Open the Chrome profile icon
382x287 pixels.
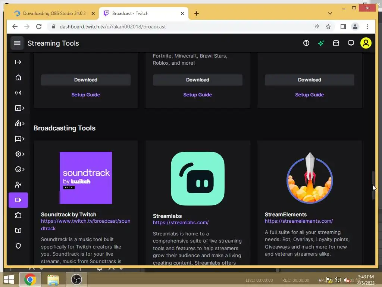(355, 27)
